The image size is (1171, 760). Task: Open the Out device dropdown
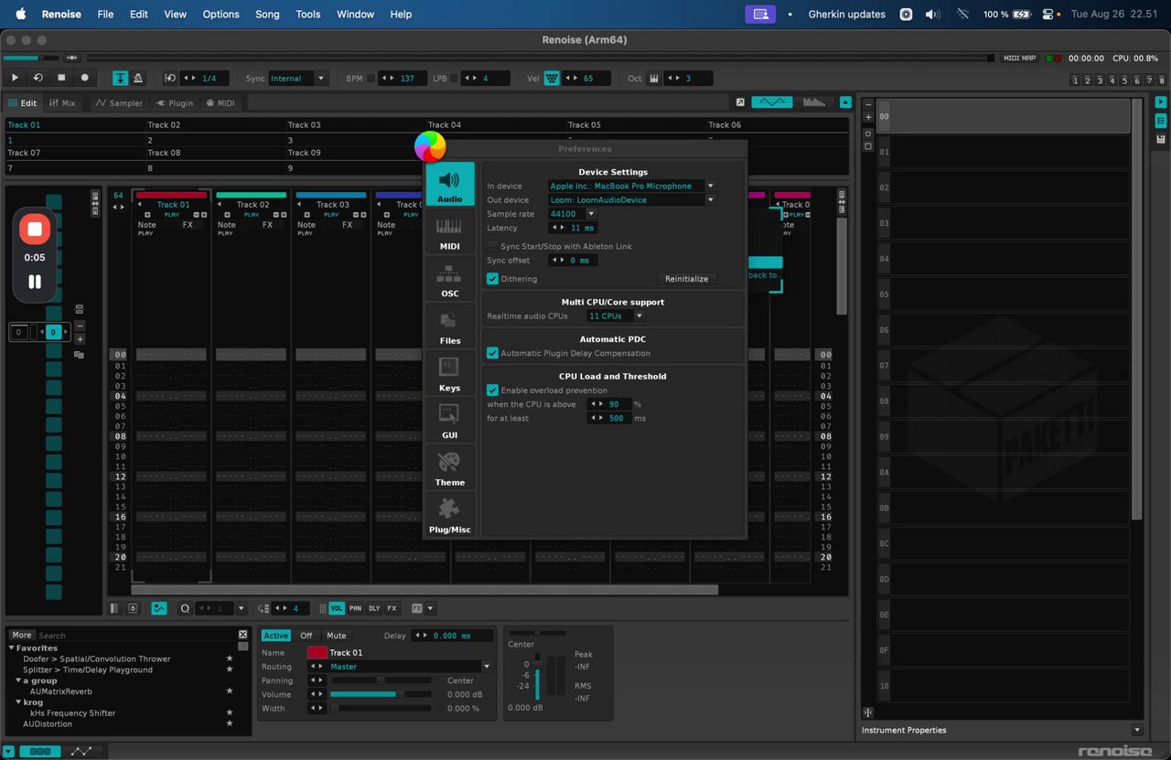click(631, 199)
